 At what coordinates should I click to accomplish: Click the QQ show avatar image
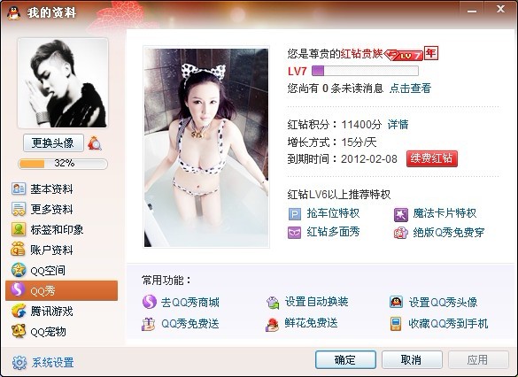tap(206, 147)
